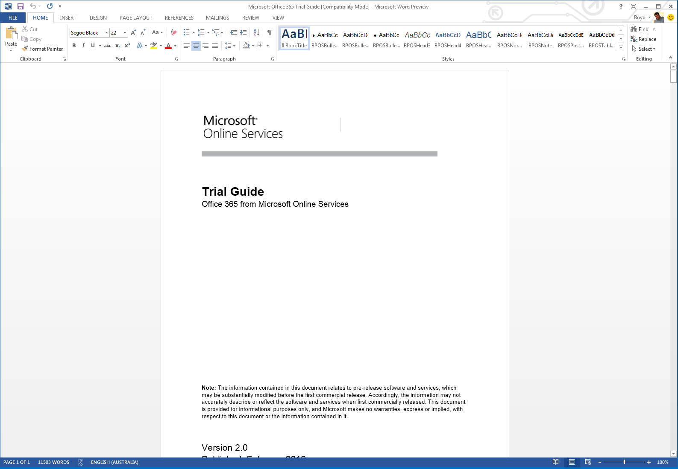Open the font size dropdown

click(125, 33)
